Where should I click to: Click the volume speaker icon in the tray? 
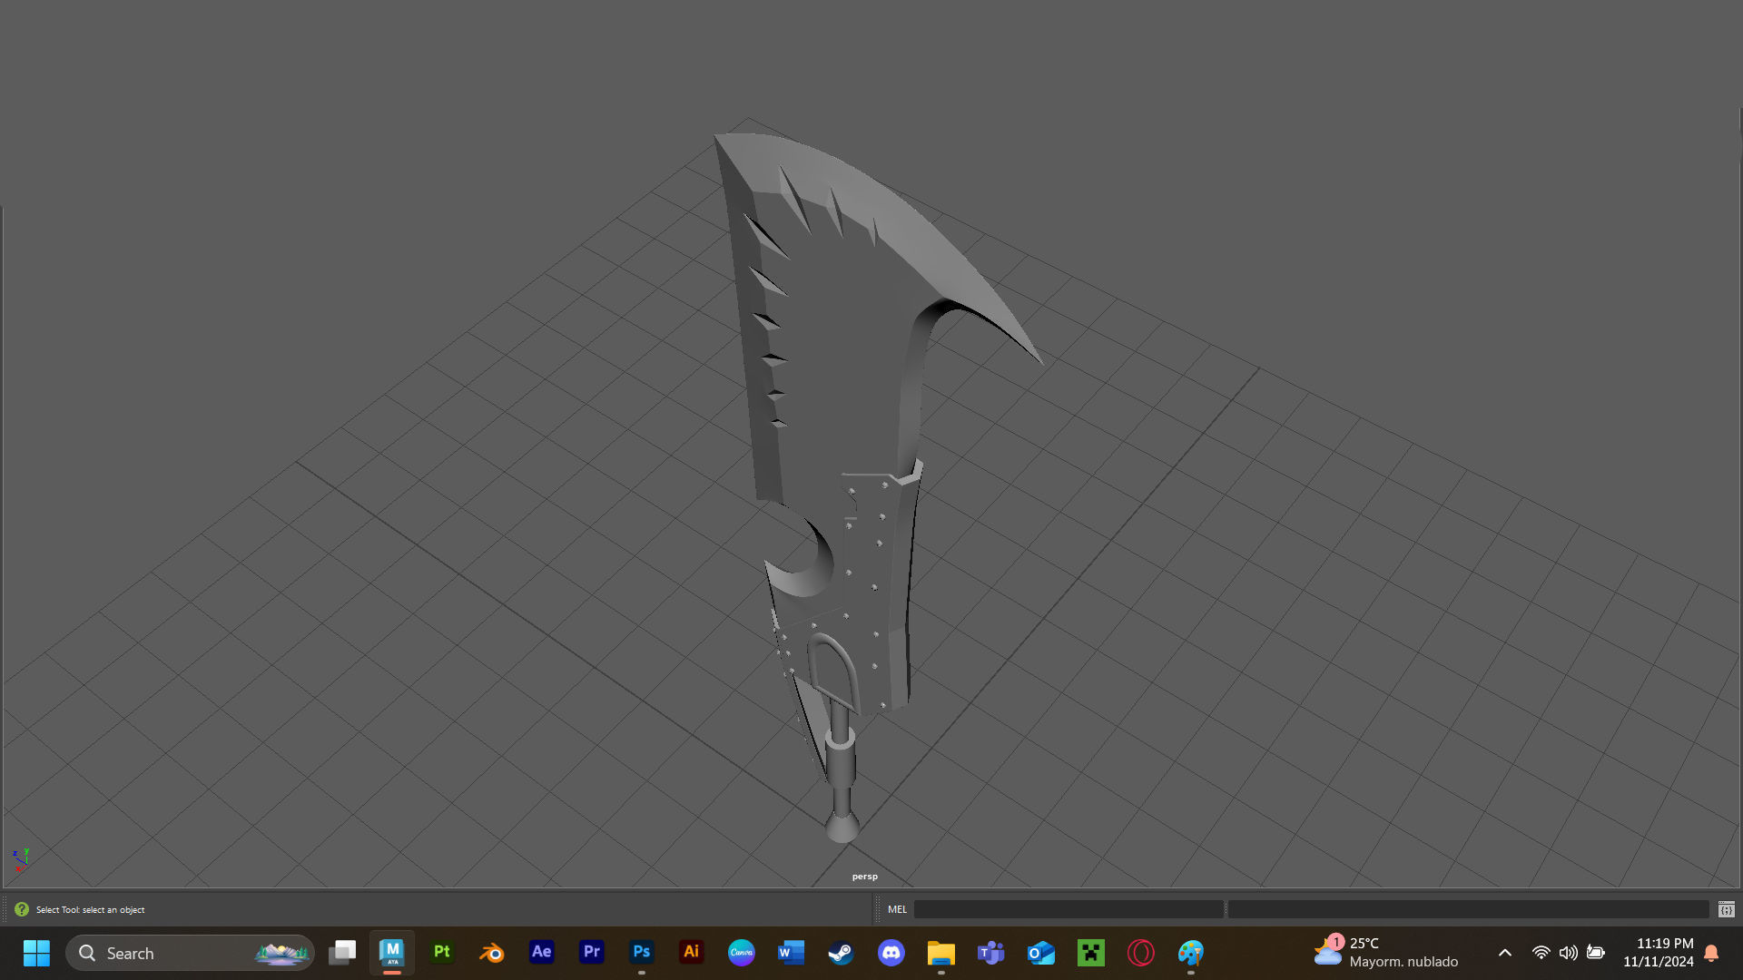point(1568,953)
